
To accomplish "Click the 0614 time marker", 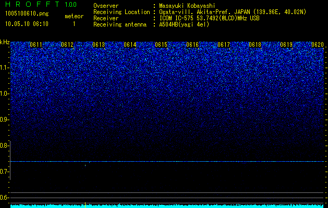I will pos(130,45).
